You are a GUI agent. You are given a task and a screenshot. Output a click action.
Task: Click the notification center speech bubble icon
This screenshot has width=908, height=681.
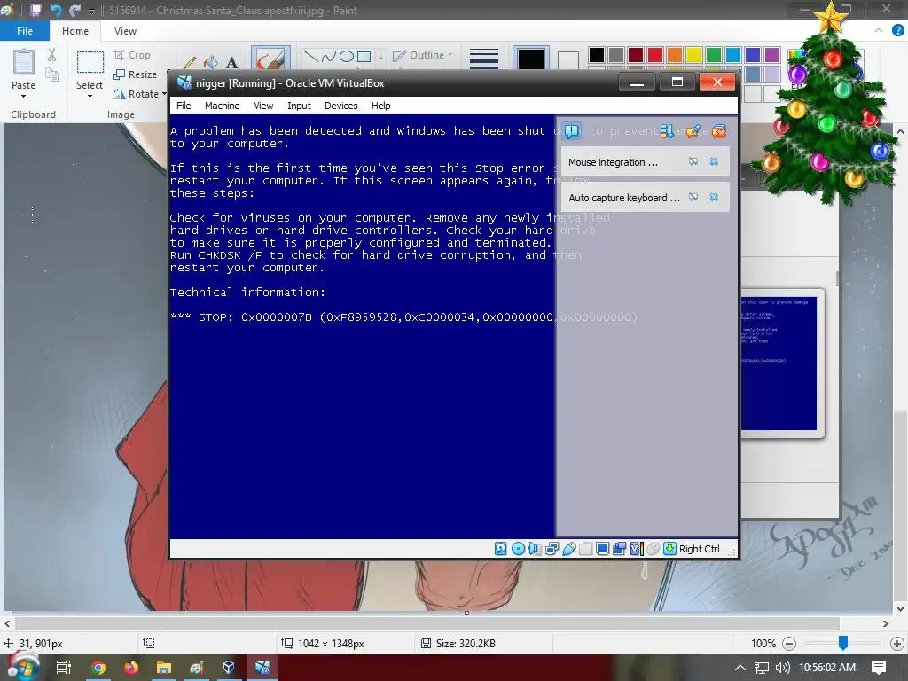tap(572, 131)
